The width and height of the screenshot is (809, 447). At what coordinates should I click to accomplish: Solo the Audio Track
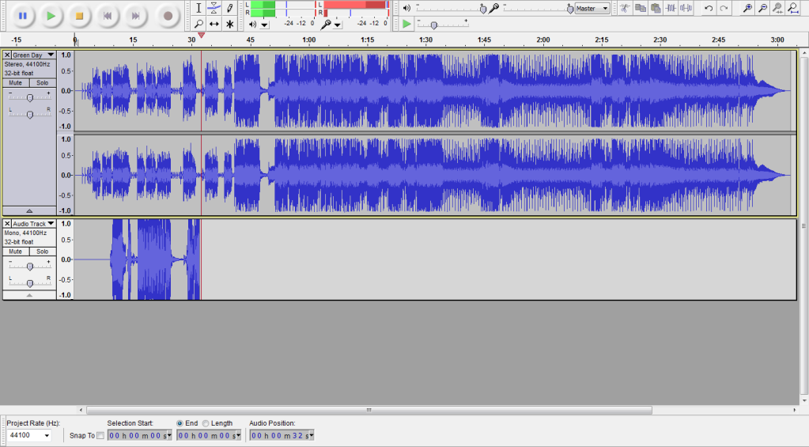click(x=42, y=251)
